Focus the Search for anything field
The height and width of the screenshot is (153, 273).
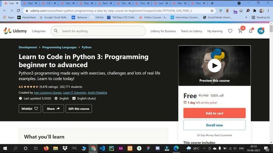click(98, 31)
